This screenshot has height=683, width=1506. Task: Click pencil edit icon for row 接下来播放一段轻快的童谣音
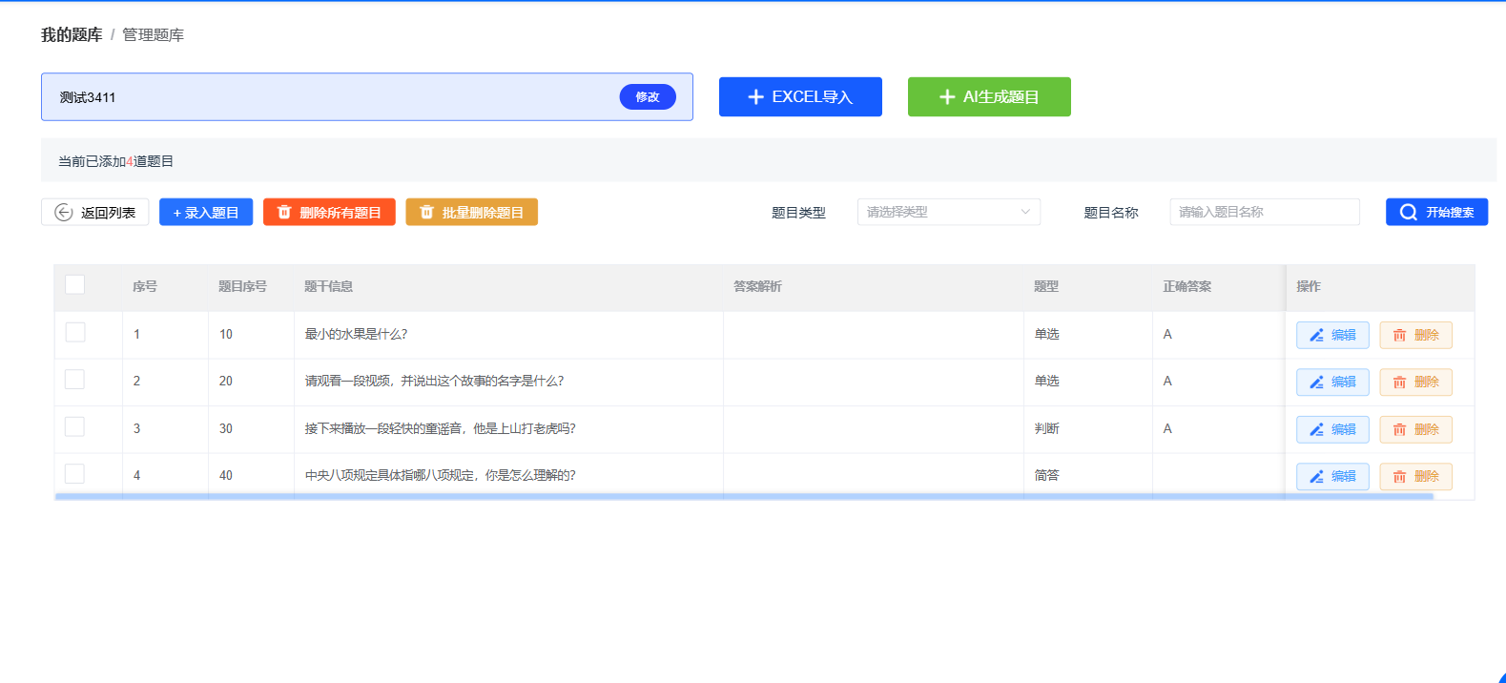1316,429
